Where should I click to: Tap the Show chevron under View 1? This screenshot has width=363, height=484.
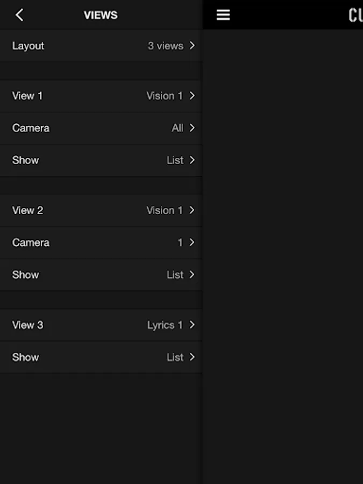point(192,160)
